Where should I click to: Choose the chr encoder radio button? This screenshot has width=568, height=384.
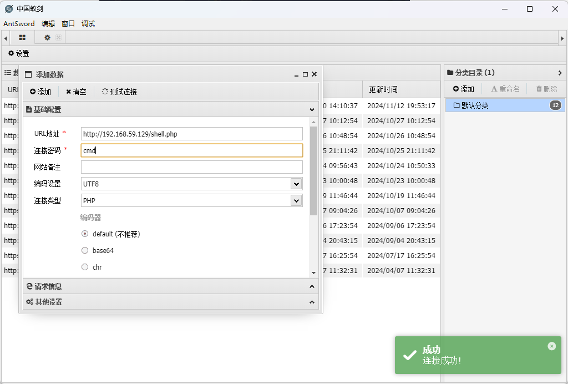pos(85,267)
